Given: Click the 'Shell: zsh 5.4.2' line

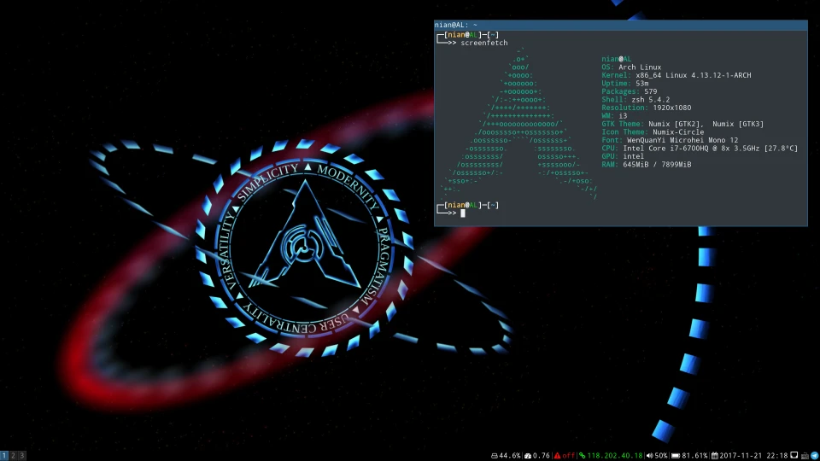Looking at the screenshot, I should pyautogui.click(x=635, y=99).
